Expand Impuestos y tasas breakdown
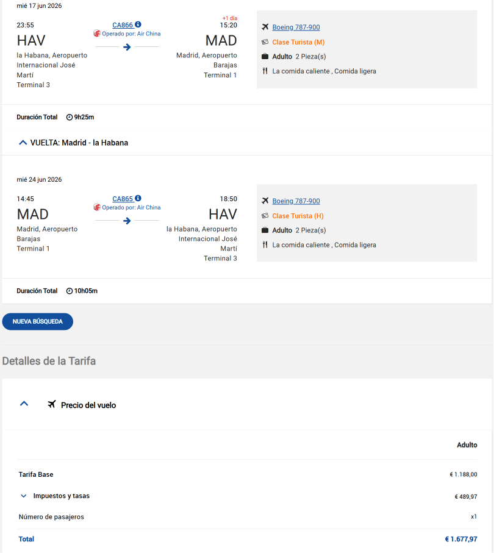The width and height of the screenshot is (494, 553). pyautogui.click(x=24, y=496)
